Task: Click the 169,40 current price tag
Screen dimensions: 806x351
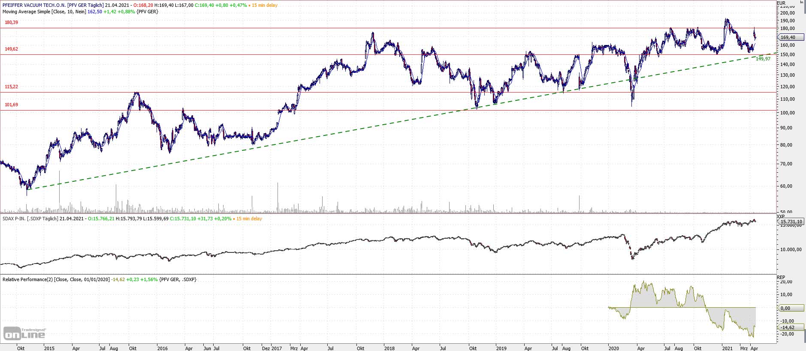Action: point(790,37)
